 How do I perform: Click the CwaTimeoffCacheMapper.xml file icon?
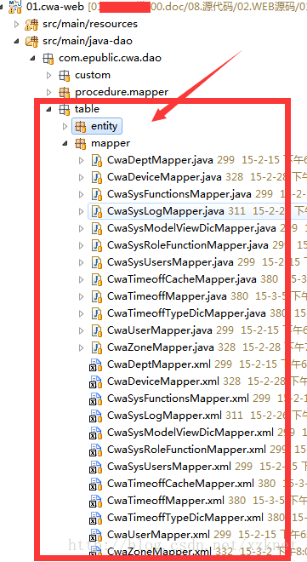pyautogui.click(x=95, y=485)
